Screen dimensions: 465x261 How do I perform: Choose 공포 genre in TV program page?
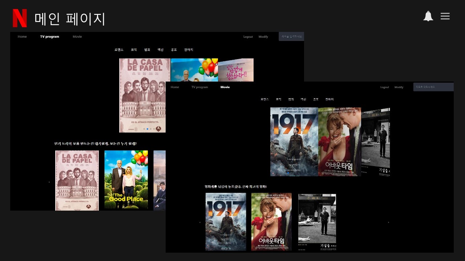(x=174, y=50)
